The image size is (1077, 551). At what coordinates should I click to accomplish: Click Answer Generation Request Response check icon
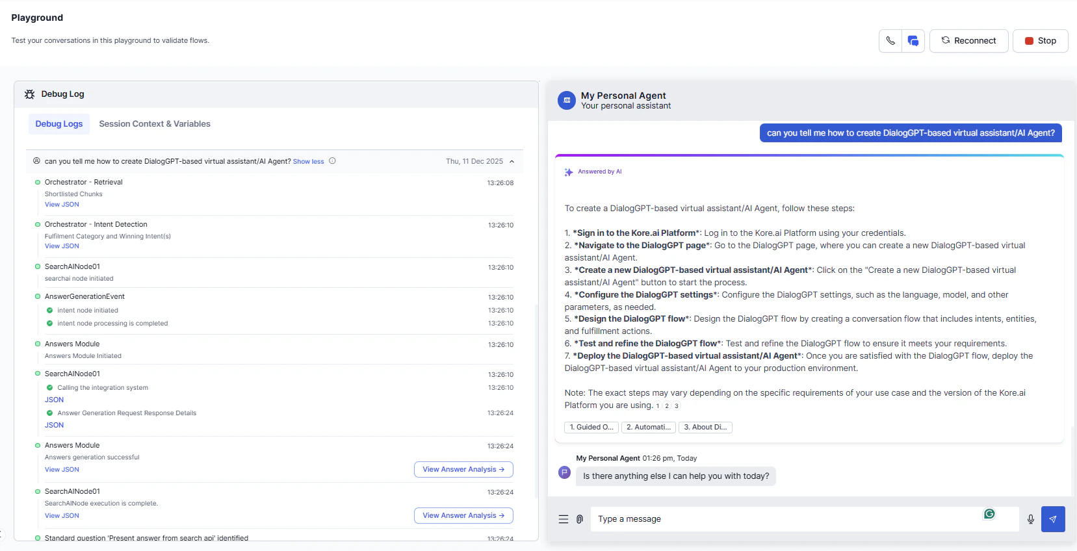pyautogui.click(x=49, y=413)
